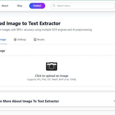Image resolution: width=115 pixels, height=115 pixels.
Task: Expand the More About Image To Text Extractor section
Action: click(x=57, y=101)
